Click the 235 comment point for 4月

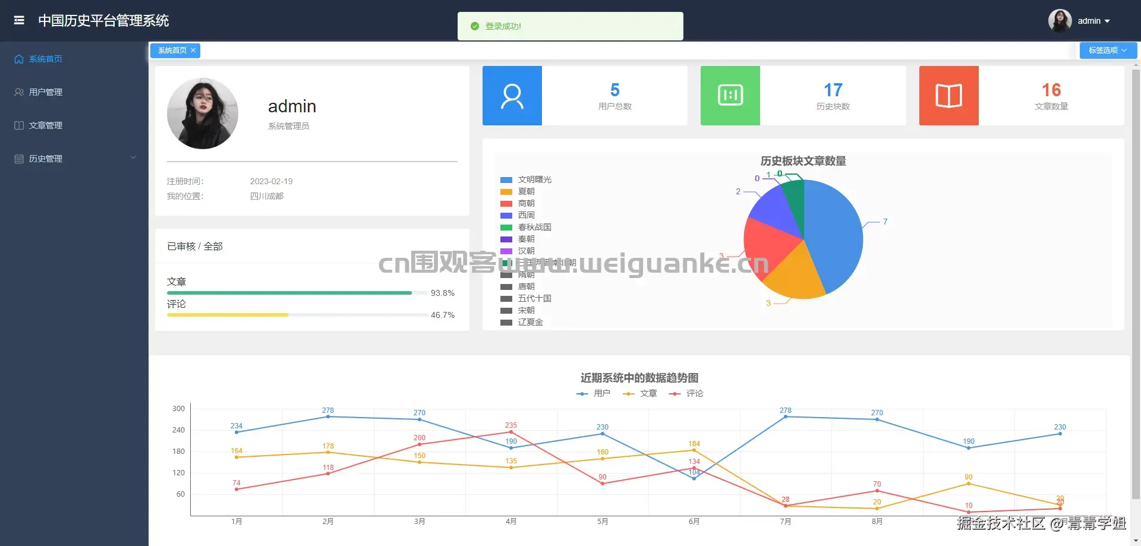coord(511,432)
